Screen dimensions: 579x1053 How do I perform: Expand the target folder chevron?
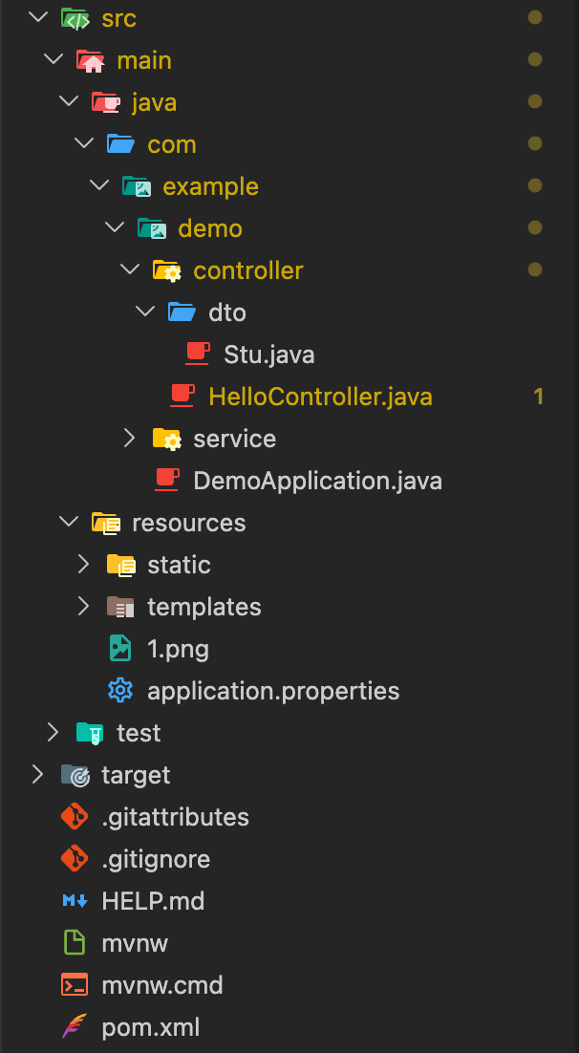[37, 775]
